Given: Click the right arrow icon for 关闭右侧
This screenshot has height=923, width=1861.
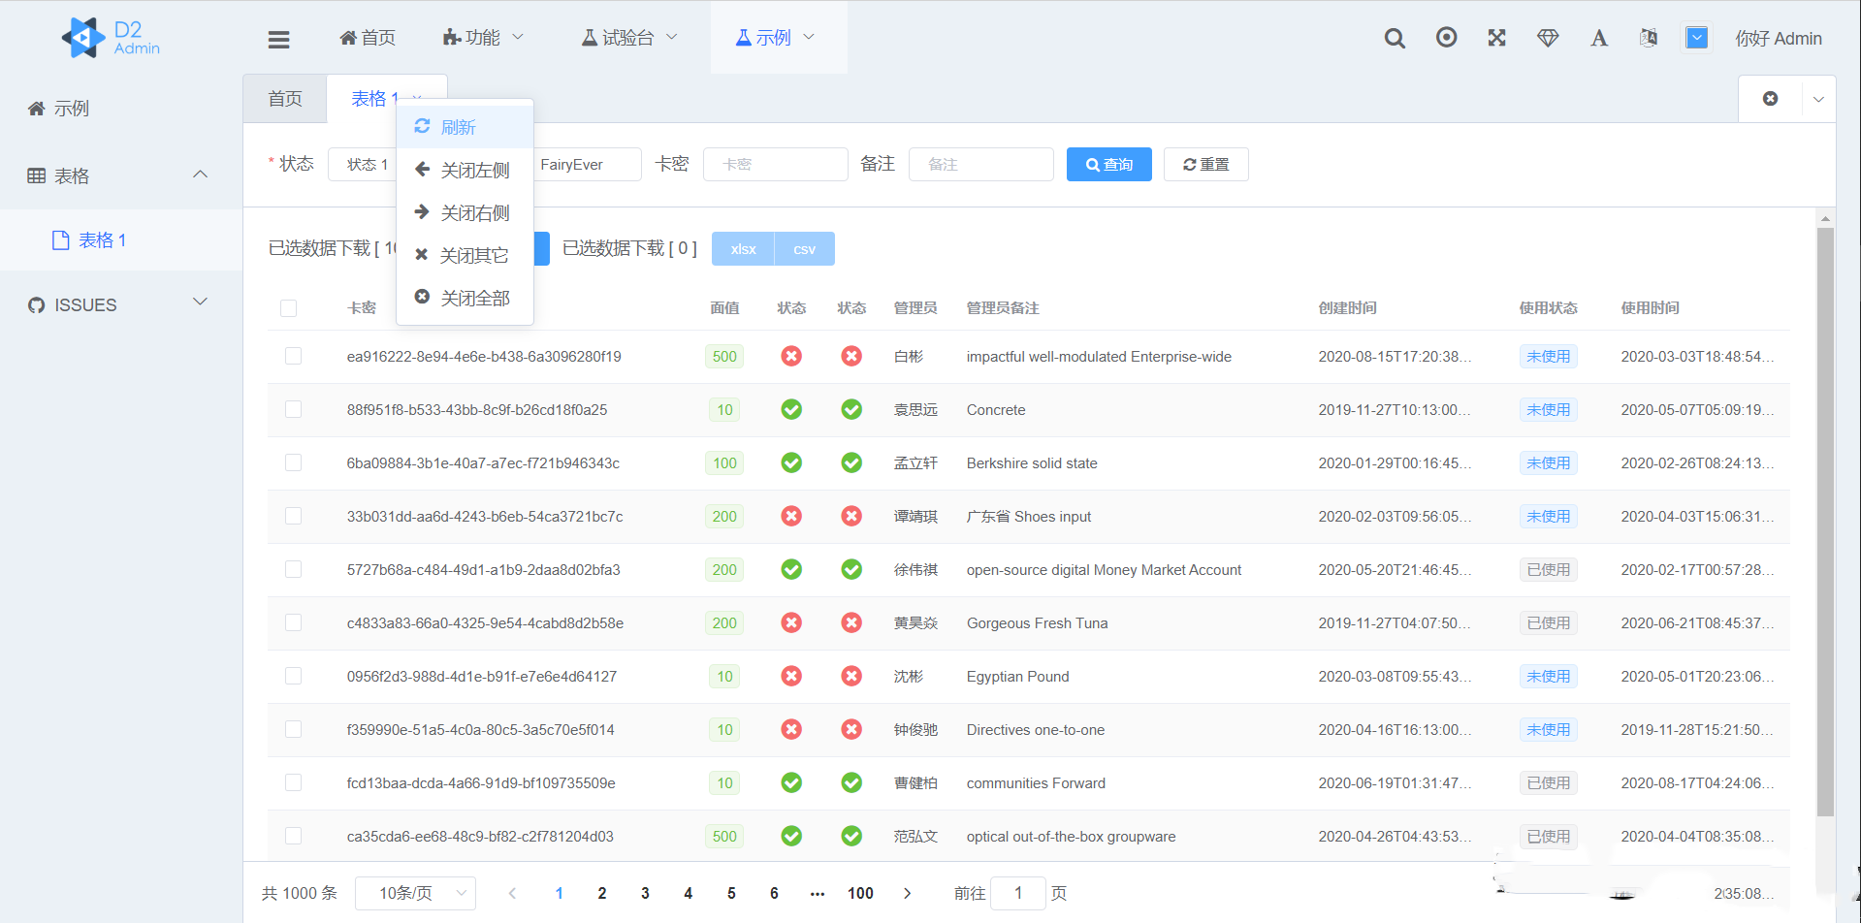Looking at the screenshot, I should 422,211.
